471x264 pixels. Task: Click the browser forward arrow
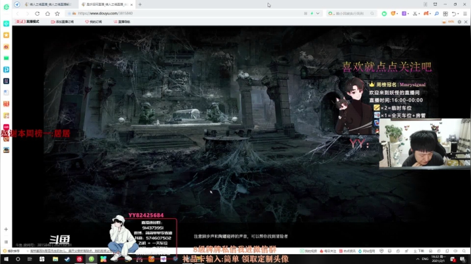(x=27, y=14)
